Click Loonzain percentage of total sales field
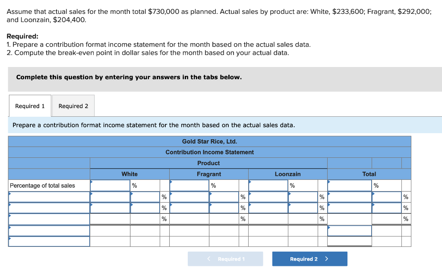This screenshot has width=442, height=278. coord(268,185)
